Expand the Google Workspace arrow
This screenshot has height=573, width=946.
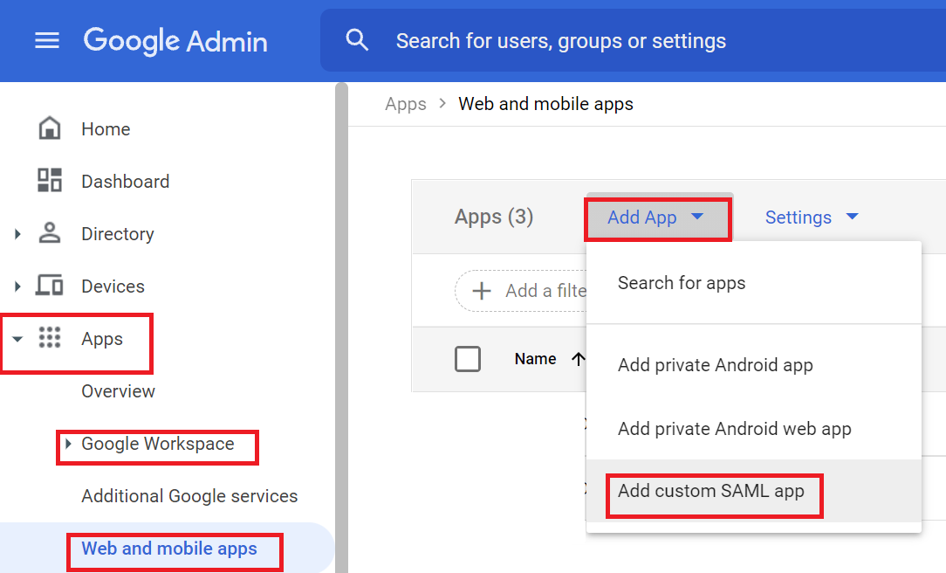click(68, 444)
